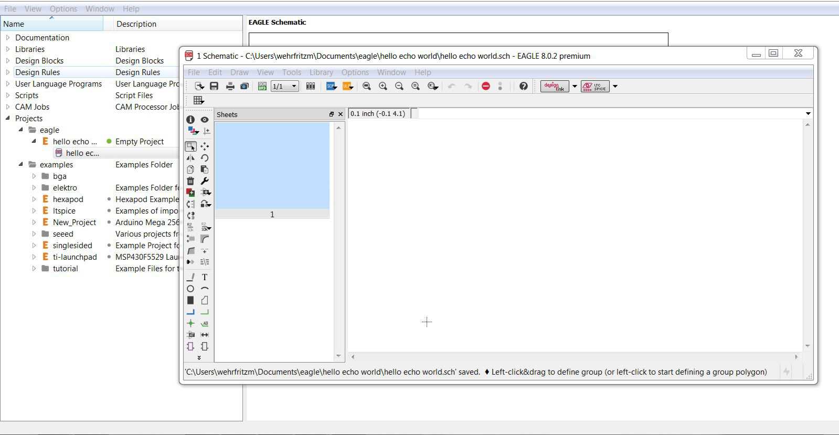Select the Change wrench tool
The image size is (839, 435).
pos(205,181)
